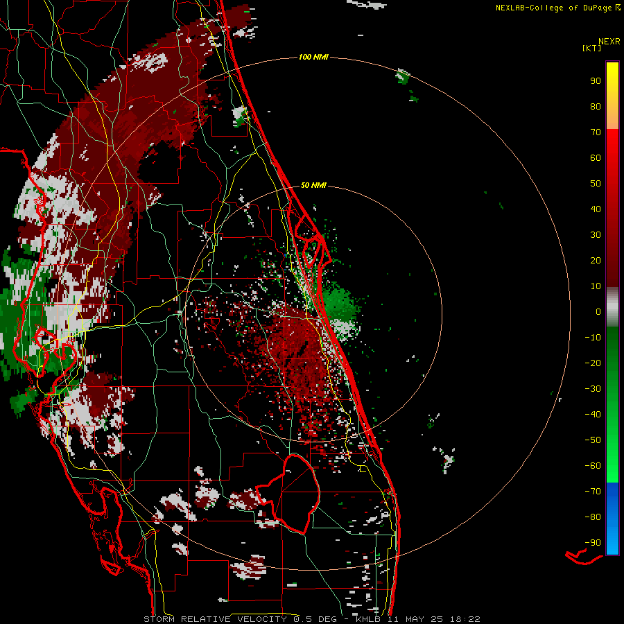Click the "100 NMI" range ring label
Image resolution: width=624 pixels, height=624 pixels.
coord(313,58)
